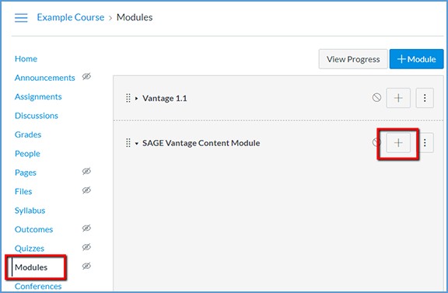Open Quizzes in course navigation
448x293 pixels.
[x=30, y=249]
